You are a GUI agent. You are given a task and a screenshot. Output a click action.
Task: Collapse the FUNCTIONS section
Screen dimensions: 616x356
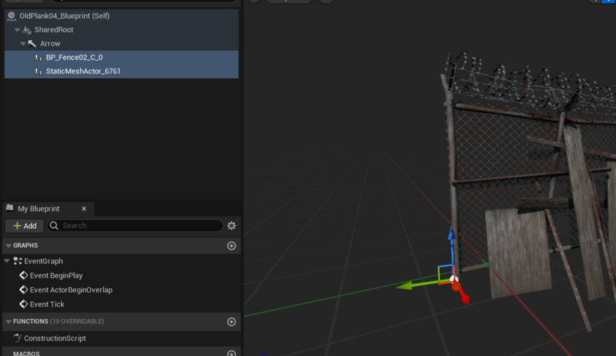click(8, 321)
